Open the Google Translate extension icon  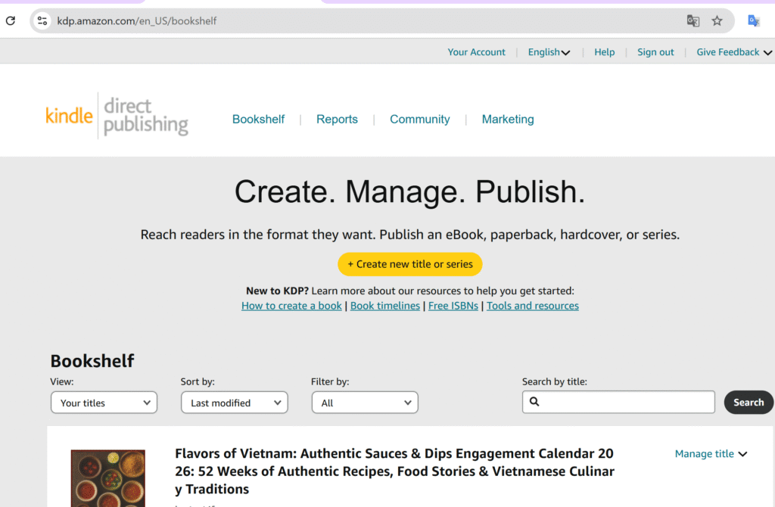(x=754, y=20)
